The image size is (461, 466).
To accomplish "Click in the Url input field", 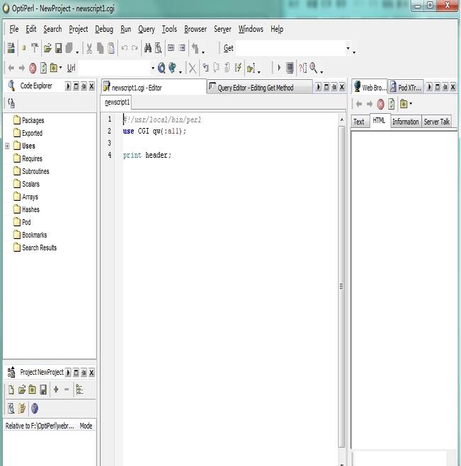I will pos(114,68).
